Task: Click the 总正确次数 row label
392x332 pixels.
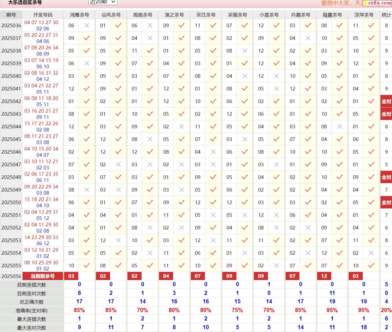Action: 32,302
